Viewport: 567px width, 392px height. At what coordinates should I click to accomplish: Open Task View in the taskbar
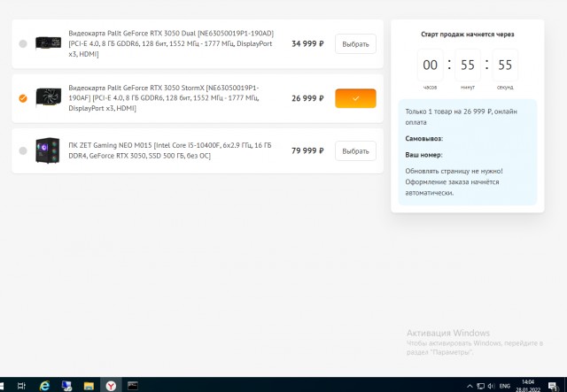point(21,386)
